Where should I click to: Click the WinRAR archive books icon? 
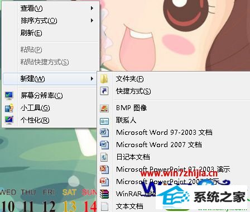tap(104, 194)
